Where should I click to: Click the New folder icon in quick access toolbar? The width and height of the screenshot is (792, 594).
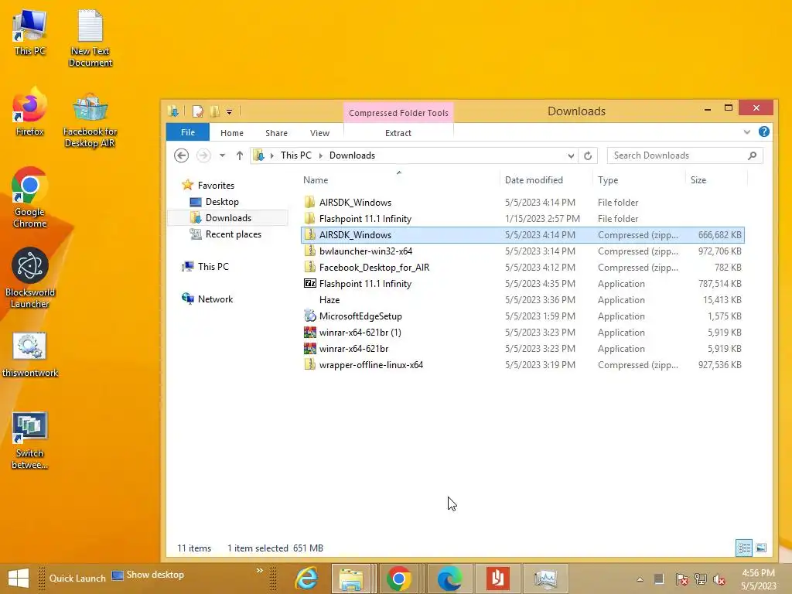[x=215, y=111]
